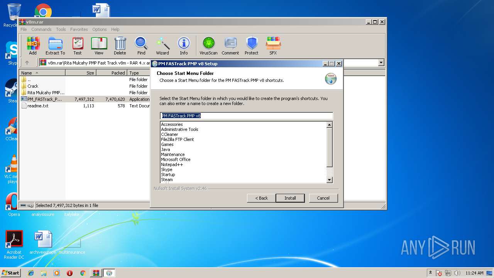Launch the Wizard wand icon
Viewport: 494px width, 278px height.
pyautogui.click(x=162, y=46)
